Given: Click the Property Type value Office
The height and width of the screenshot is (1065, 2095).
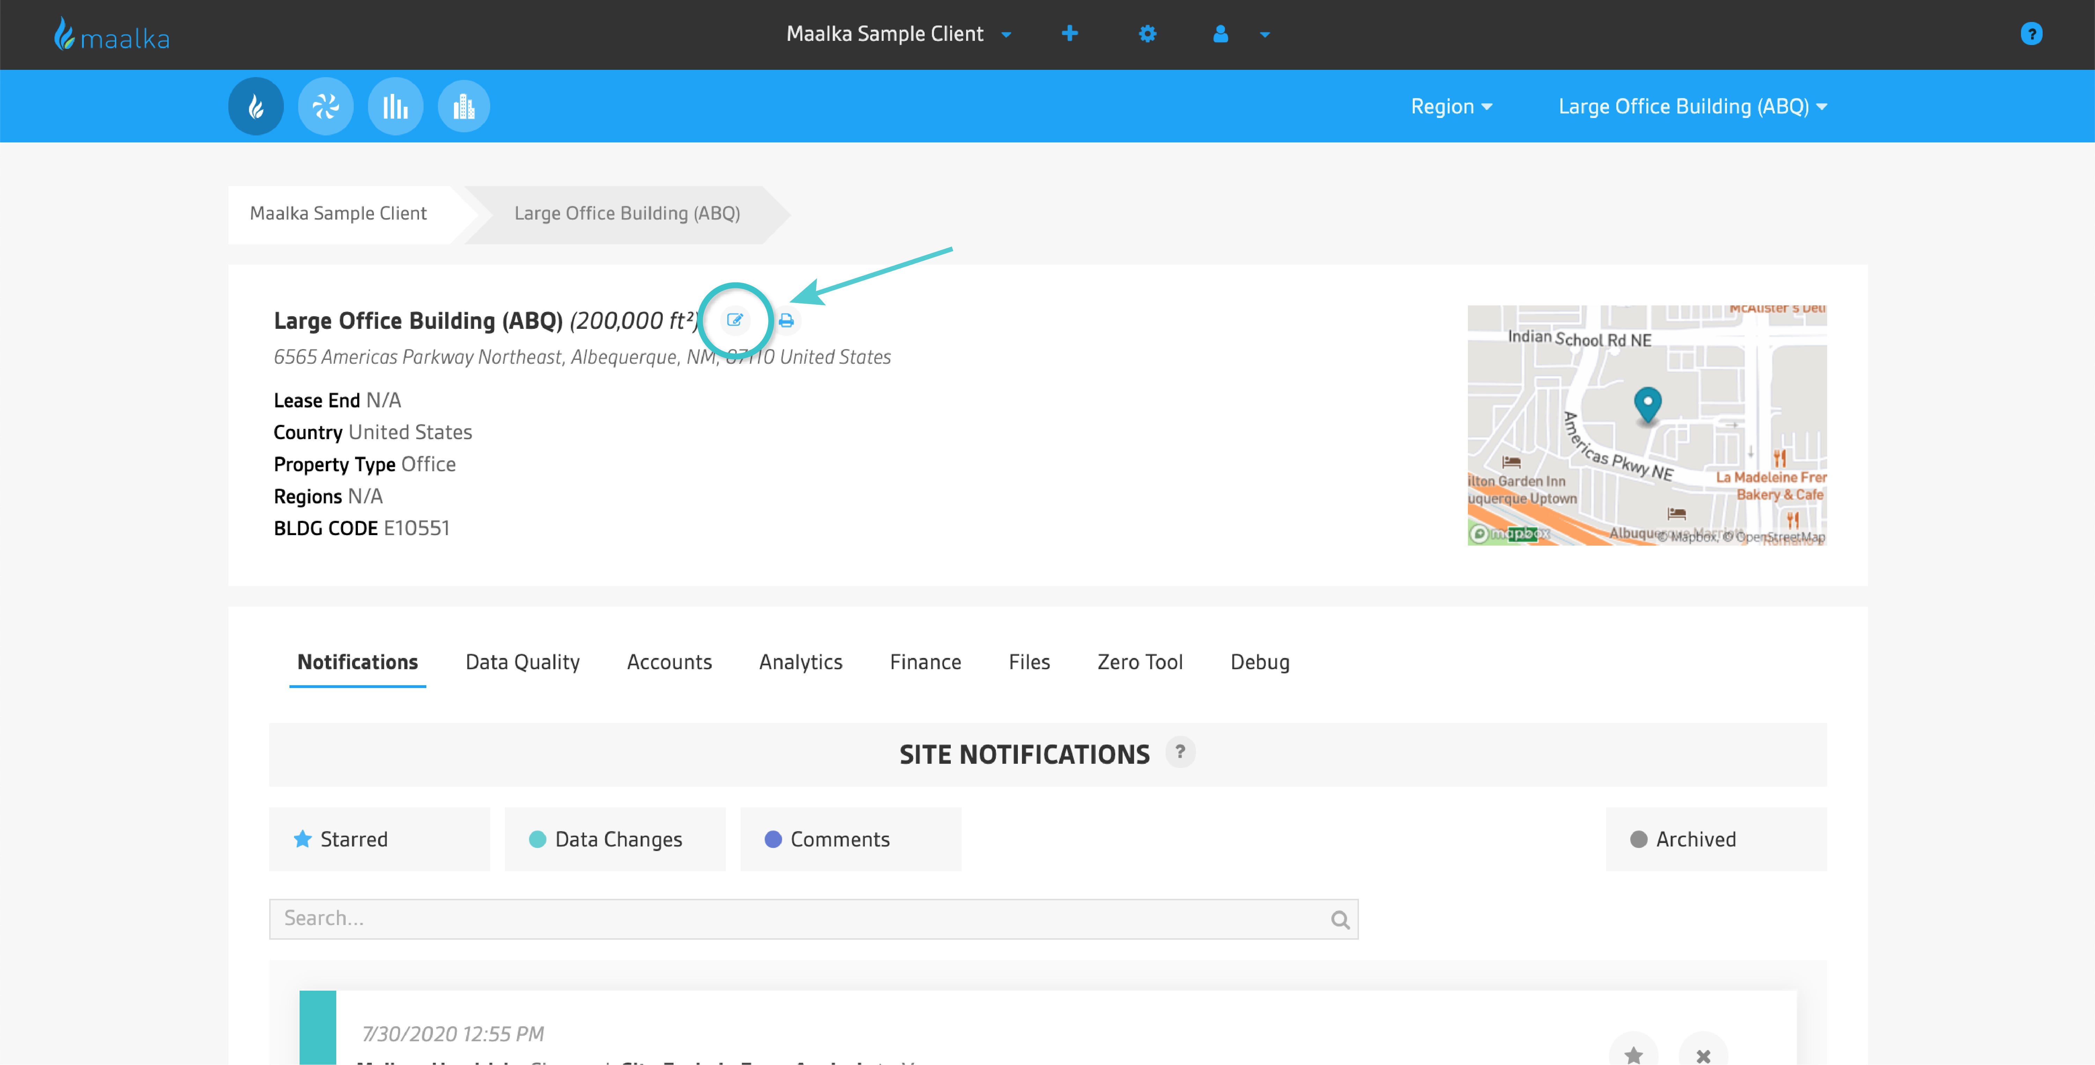Looking at the screenshot, I should click(x=428, y=464).
